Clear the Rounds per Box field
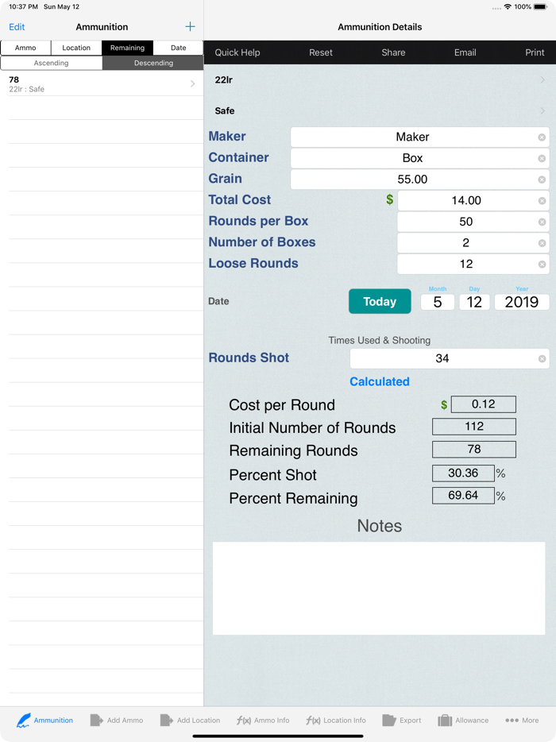556x742 pixels. (542, 222)
